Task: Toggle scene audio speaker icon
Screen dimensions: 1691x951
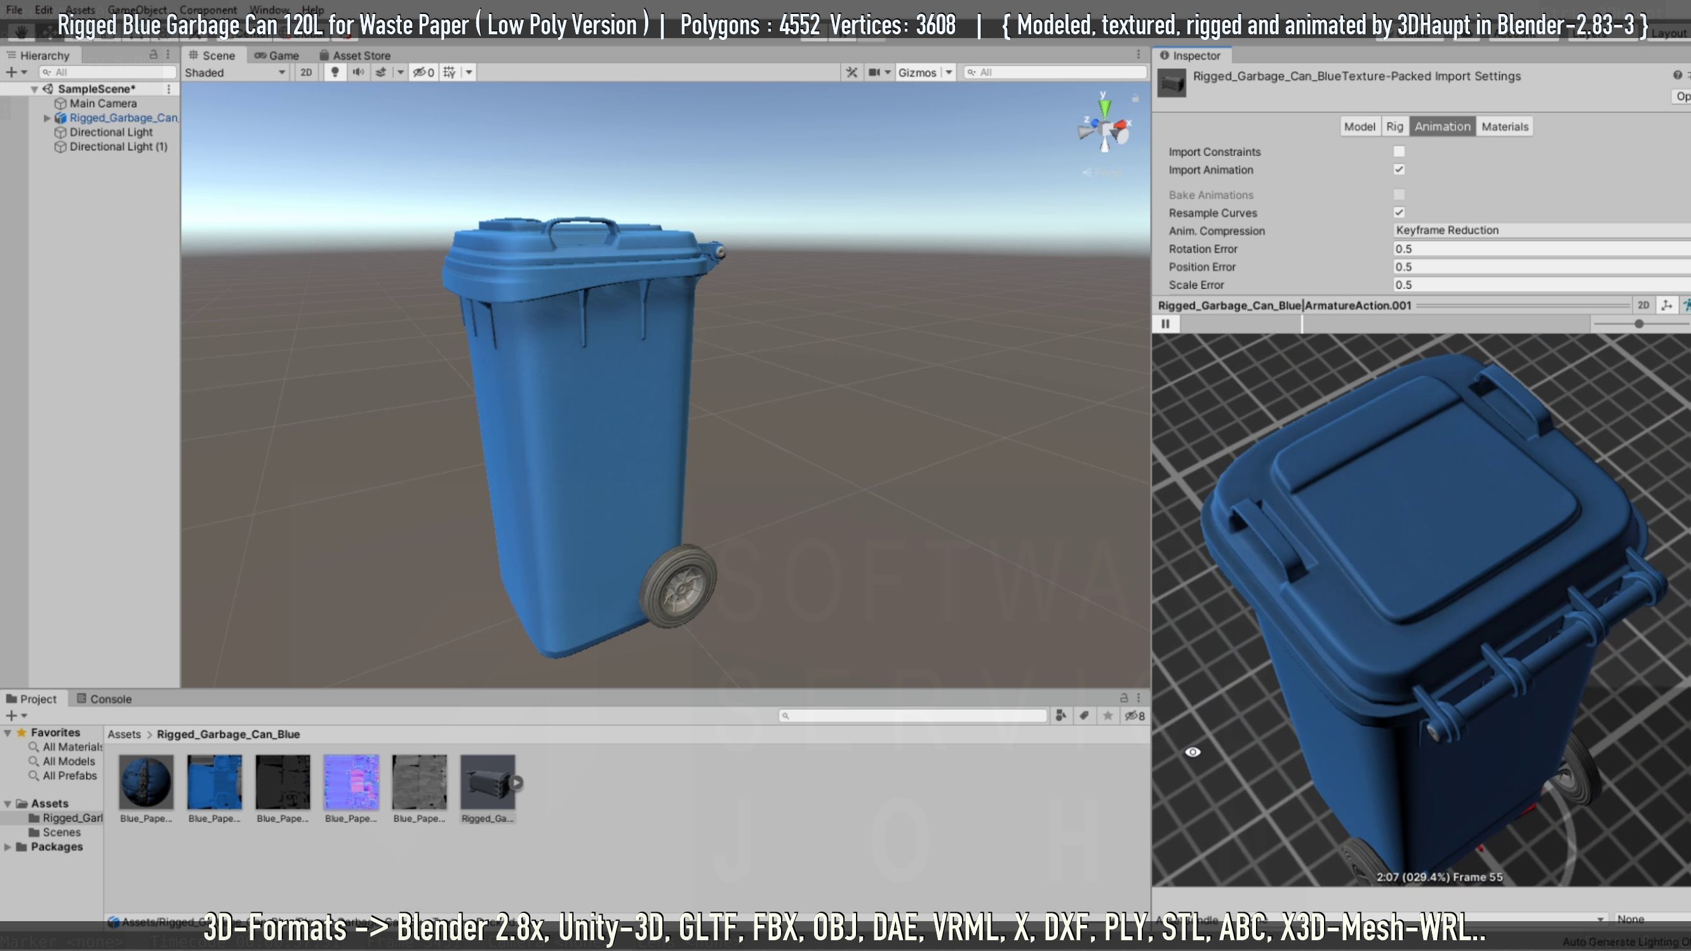Action: pyautogui.click(x=358, y=72)
